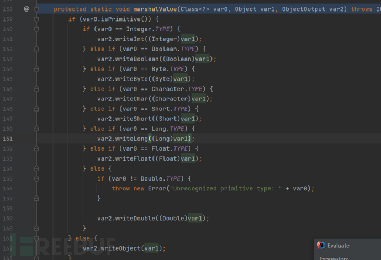Click Character.TYPE on line 146
The height and width of the screenshot is (260, 381).
click(177, 89)
